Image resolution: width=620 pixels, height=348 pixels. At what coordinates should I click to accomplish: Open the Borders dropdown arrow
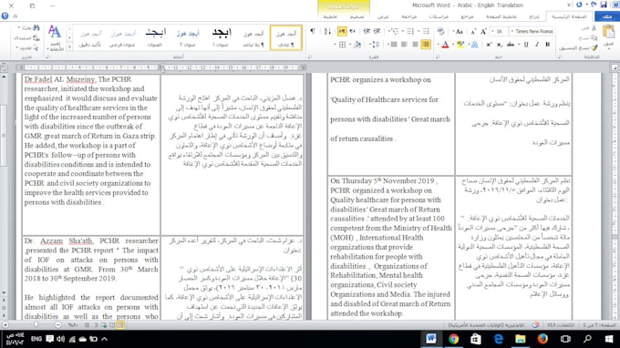(x=336, y=45)
